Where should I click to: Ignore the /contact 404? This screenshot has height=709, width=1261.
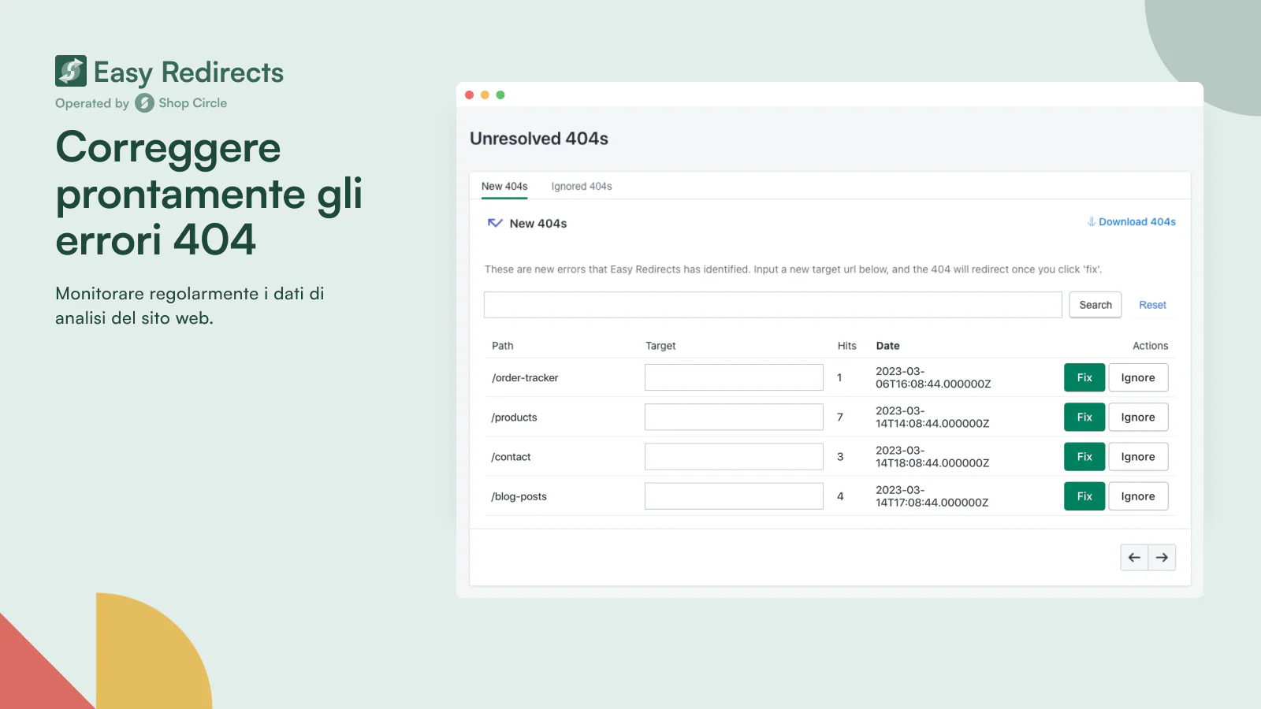1138,456
